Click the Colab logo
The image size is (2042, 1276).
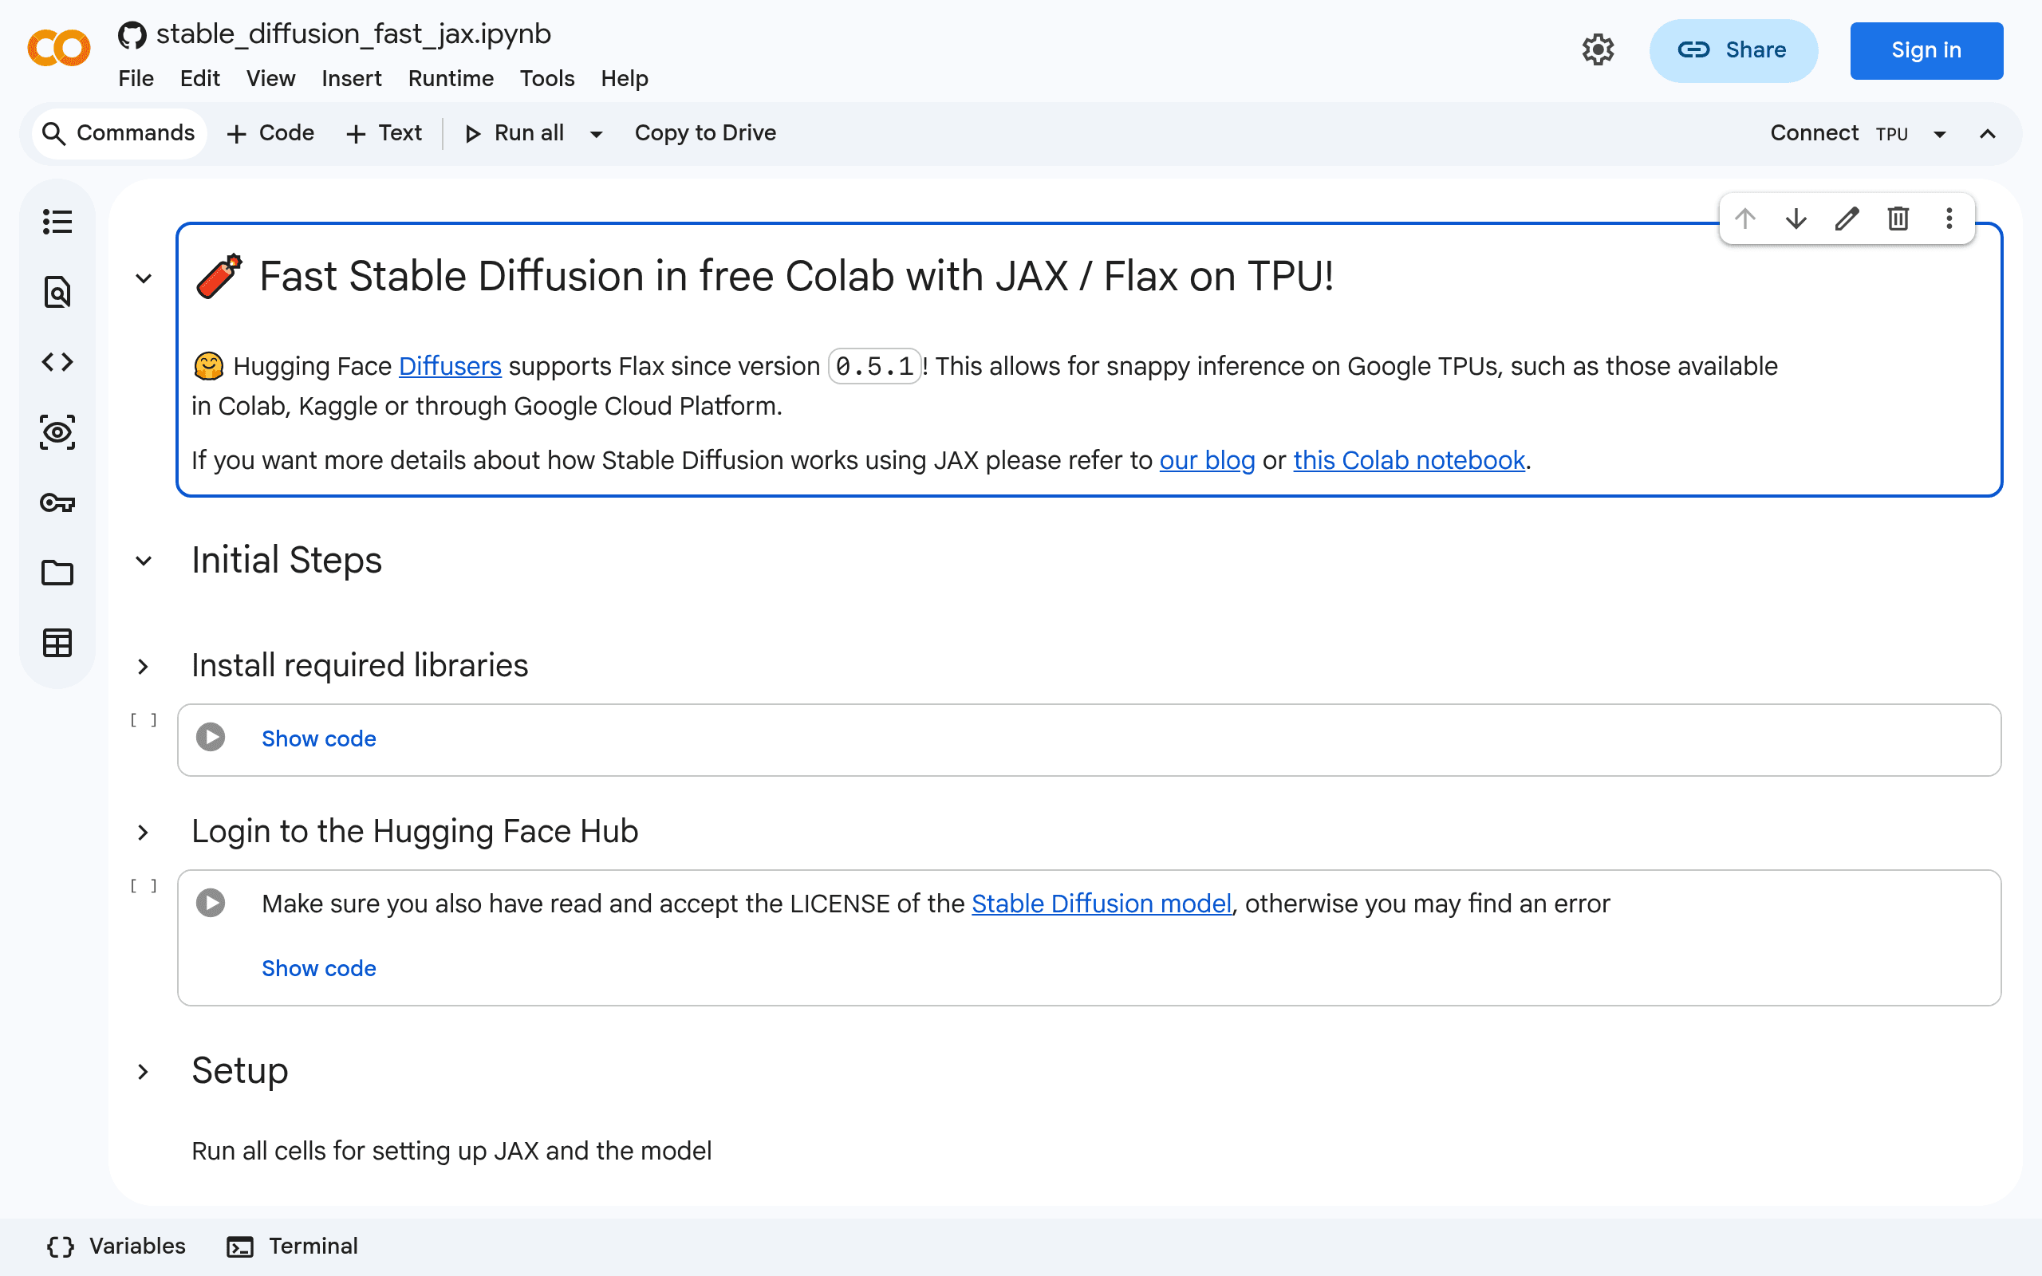click(x=58, y=48)
